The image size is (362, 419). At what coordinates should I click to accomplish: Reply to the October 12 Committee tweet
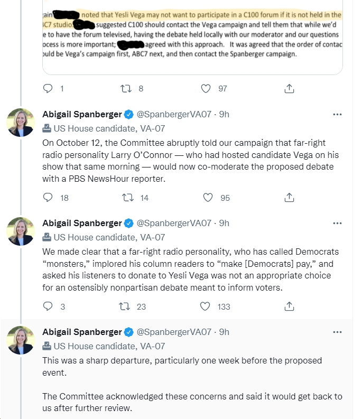[48, 198]
